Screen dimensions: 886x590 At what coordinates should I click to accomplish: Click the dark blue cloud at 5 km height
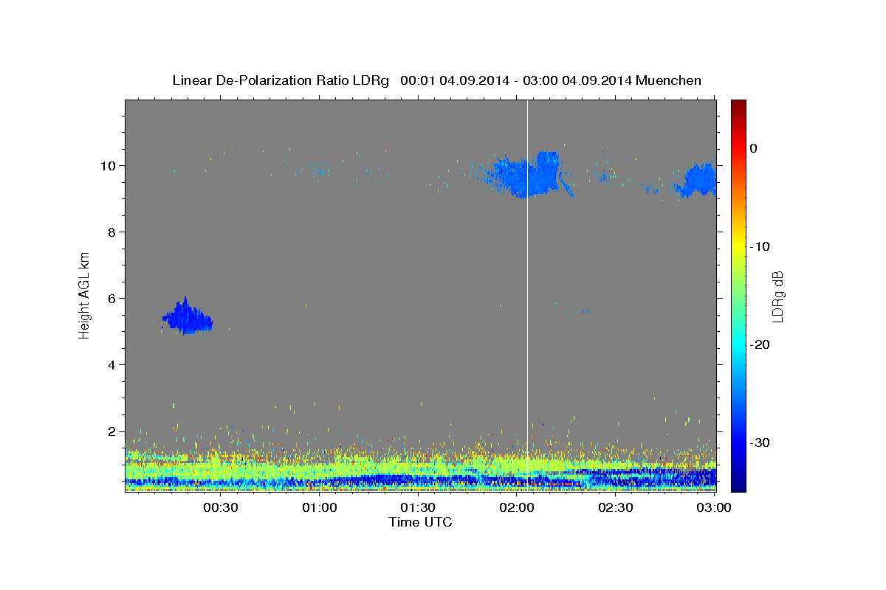pos(188,319)
